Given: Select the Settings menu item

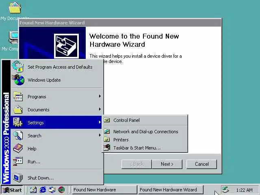Looking at the screenshot, I should point(56,122).
